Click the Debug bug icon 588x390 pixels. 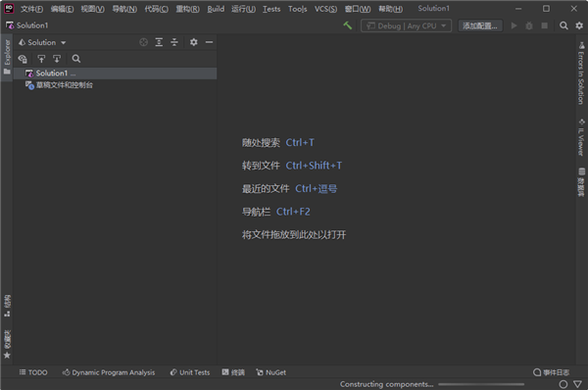(x=529, y=25)
